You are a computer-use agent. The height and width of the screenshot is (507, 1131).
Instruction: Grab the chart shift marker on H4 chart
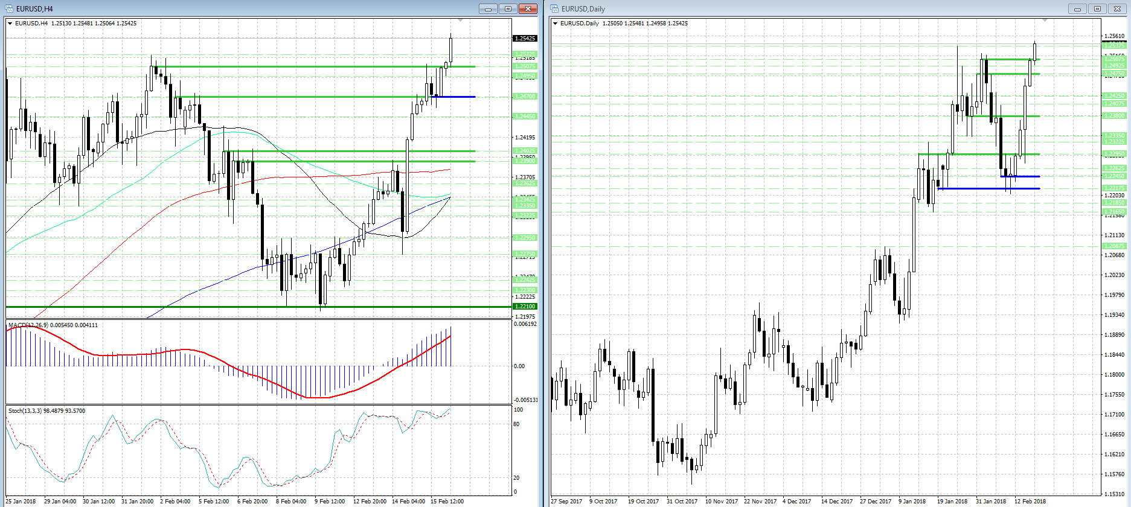click(x=461, y=21)
